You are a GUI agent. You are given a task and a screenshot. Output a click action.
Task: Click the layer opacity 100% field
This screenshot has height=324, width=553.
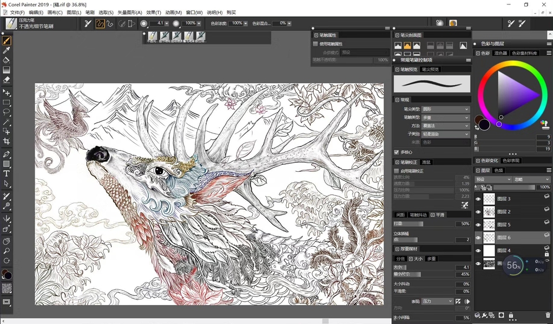point(543,187)
